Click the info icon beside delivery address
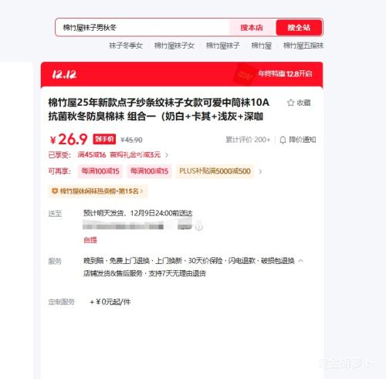The width and height of the screenshot is (386, 379). (x=199, y=227)
